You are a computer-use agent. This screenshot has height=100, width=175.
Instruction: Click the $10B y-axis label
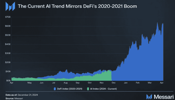(8, 71)
